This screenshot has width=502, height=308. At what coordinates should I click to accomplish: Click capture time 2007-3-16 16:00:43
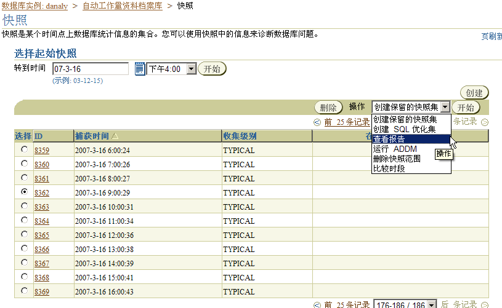coord(104,291)
